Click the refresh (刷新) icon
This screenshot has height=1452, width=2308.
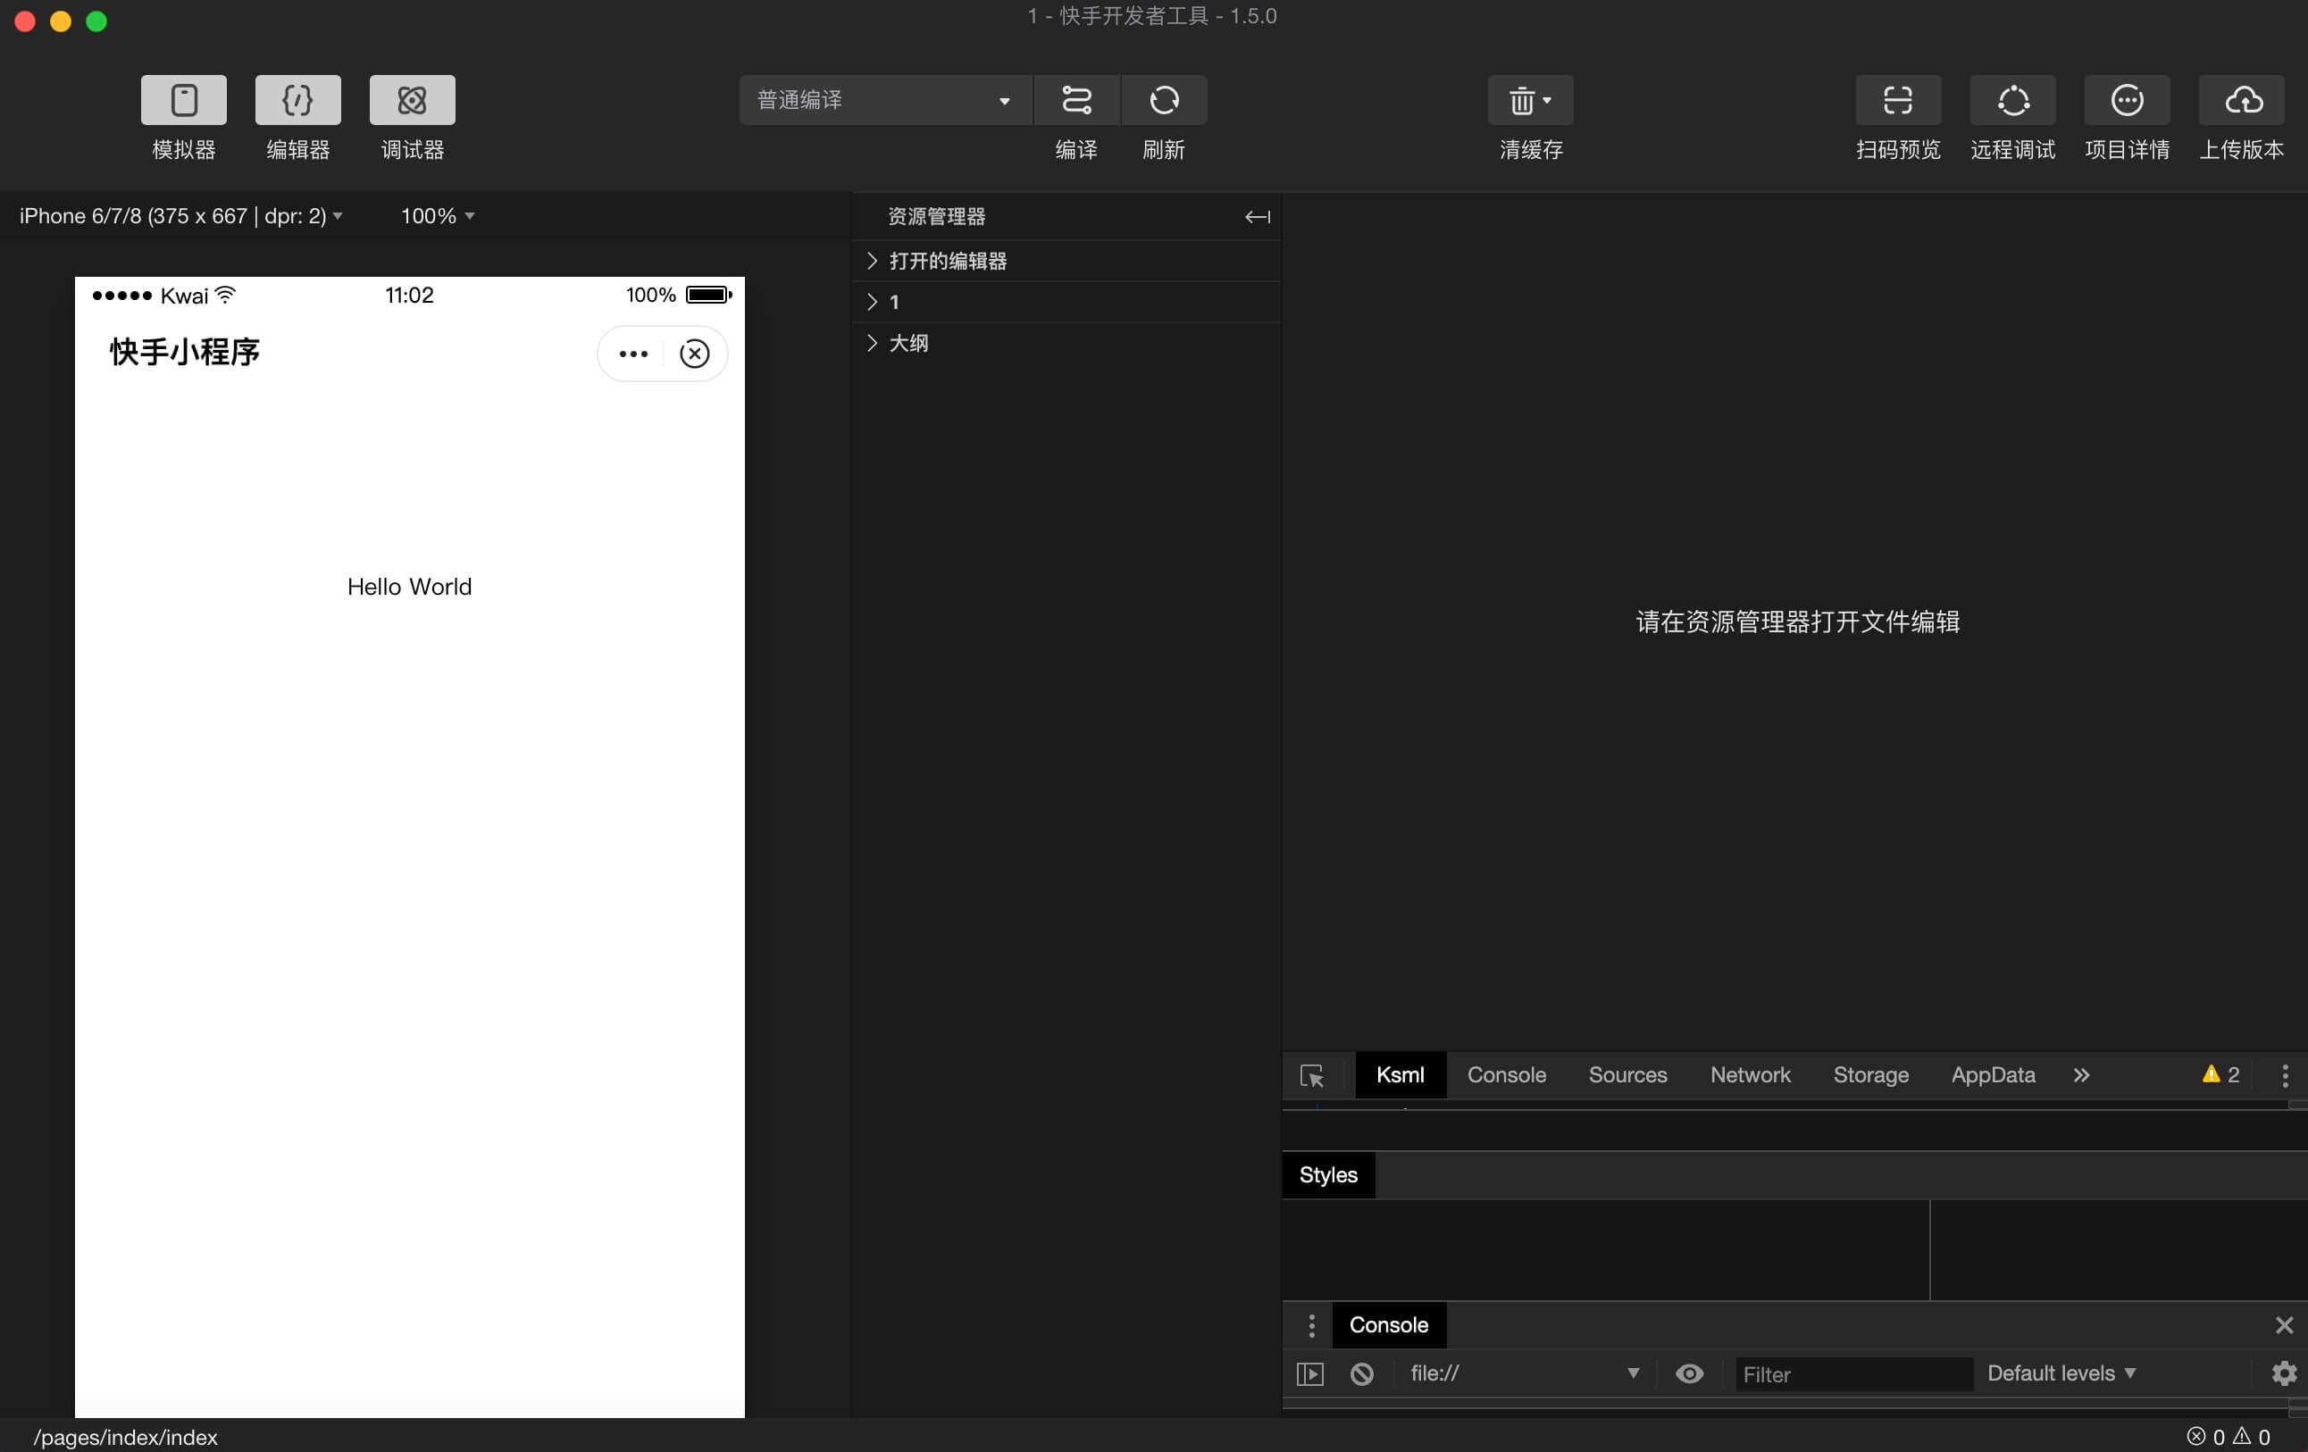[x=1164, y=100]
